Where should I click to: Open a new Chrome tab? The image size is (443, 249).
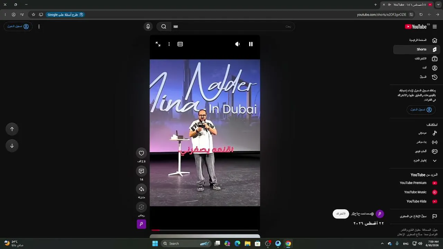click(376, 5)
